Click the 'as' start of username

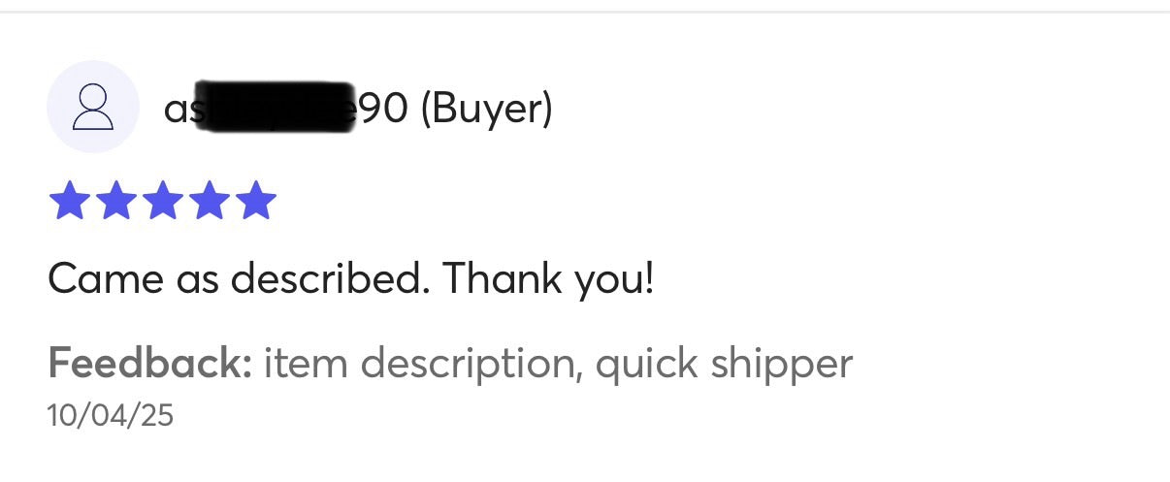(x=179, y=110)
